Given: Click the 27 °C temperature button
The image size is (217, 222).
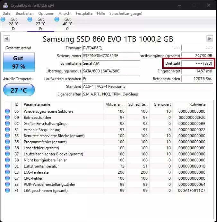Looking at the screenshot, I should [x=19, y=90].
